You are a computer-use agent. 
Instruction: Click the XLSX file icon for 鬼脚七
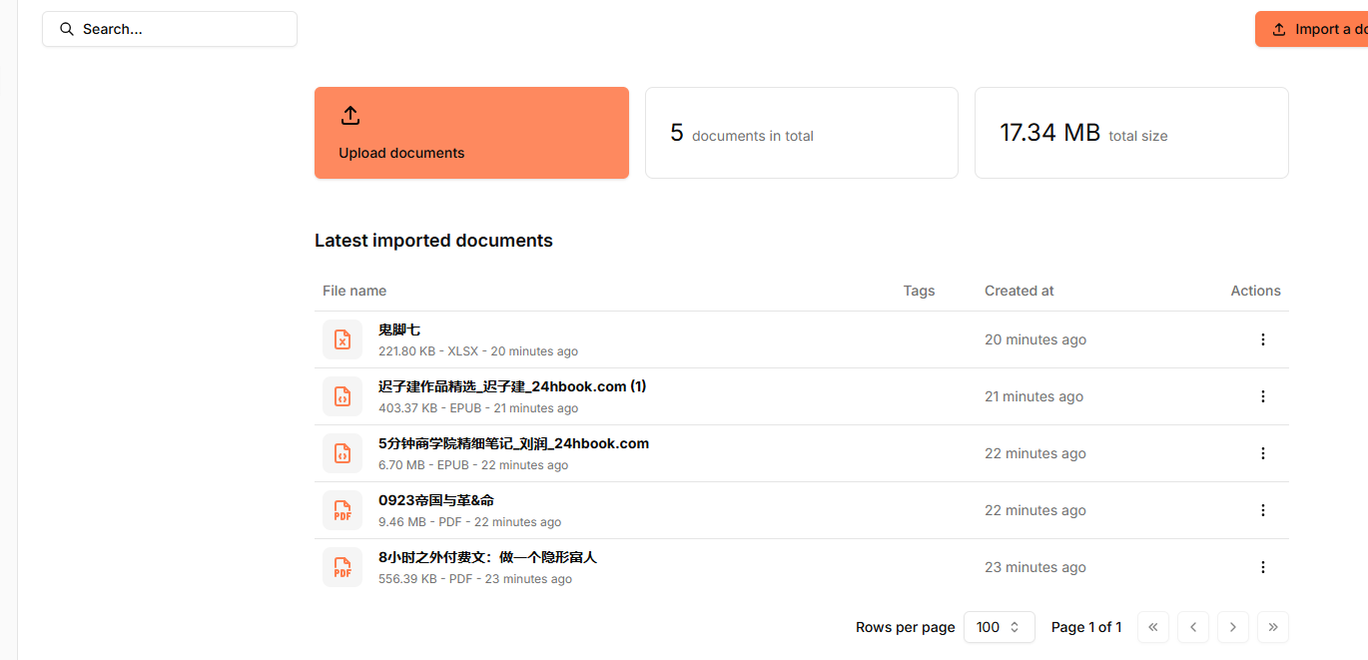tap(342, 339)
